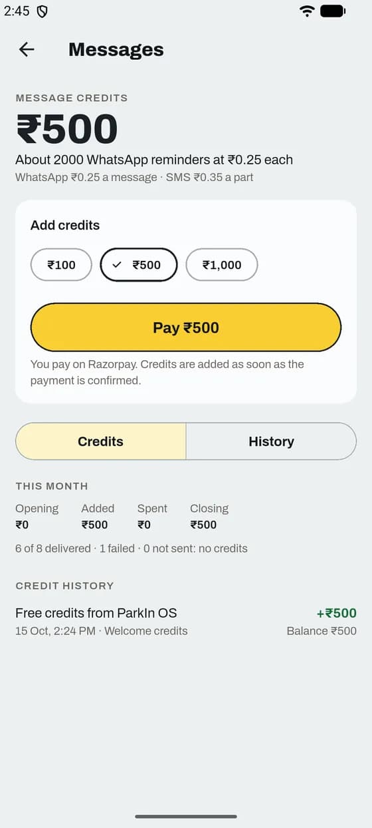Switch to the Credits tab
Image resolution: width=372 pixels, height=828 pixels.
coord(100,441)
